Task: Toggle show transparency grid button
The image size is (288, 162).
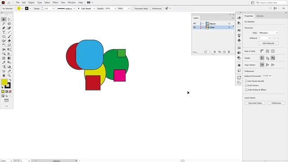Action: point(273,51)
